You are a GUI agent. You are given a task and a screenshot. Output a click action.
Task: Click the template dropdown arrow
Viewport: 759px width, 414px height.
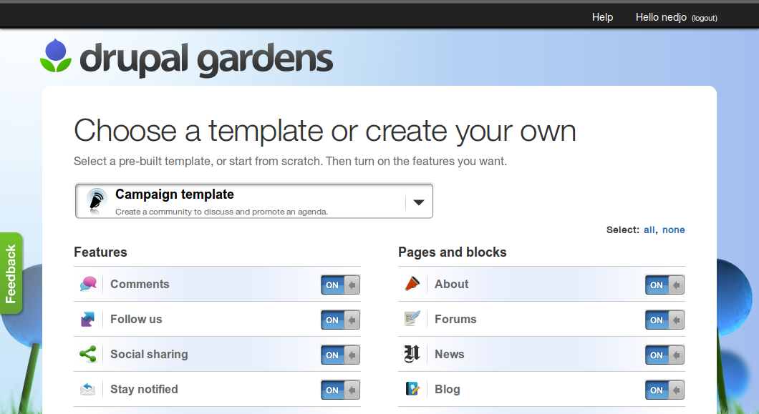pos(419,202)
